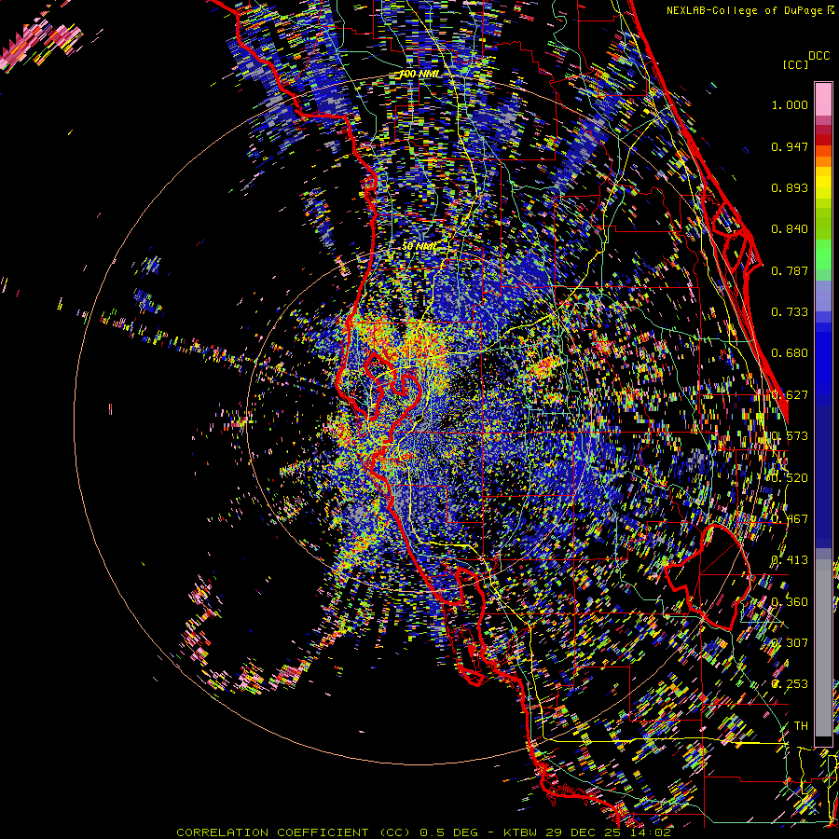Click the 50 NMI range ring label
This screenshot has width=839, height=839.
click(419, 247)
